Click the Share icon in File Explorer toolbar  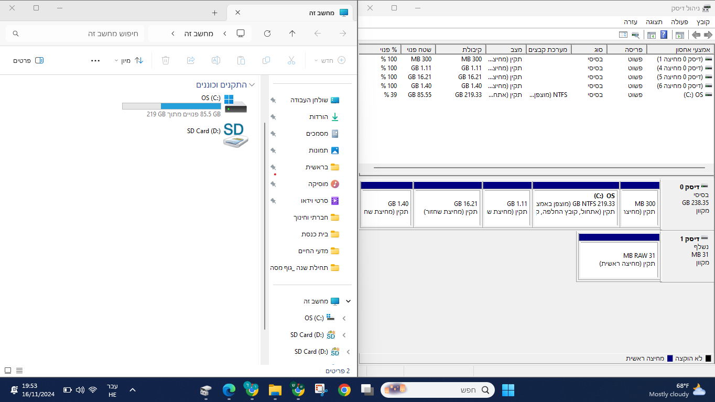[191, 60]
